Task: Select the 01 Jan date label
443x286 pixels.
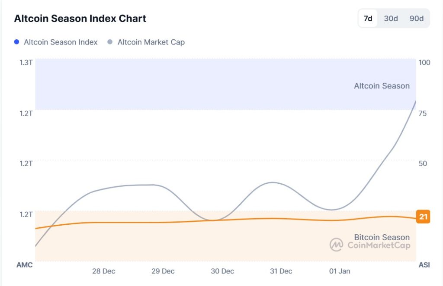Action: click(340, 271)
